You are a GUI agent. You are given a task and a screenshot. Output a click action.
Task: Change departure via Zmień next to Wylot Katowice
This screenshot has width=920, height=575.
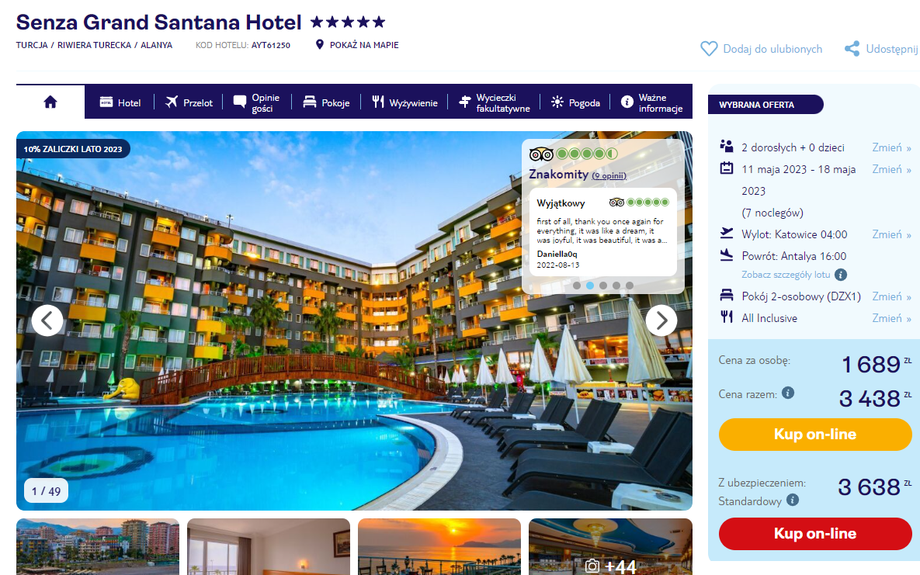pos(891,234)
